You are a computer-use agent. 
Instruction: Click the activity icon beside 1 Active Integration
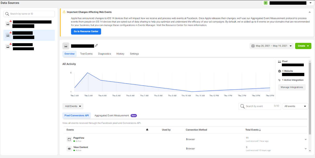coord(279,80)
